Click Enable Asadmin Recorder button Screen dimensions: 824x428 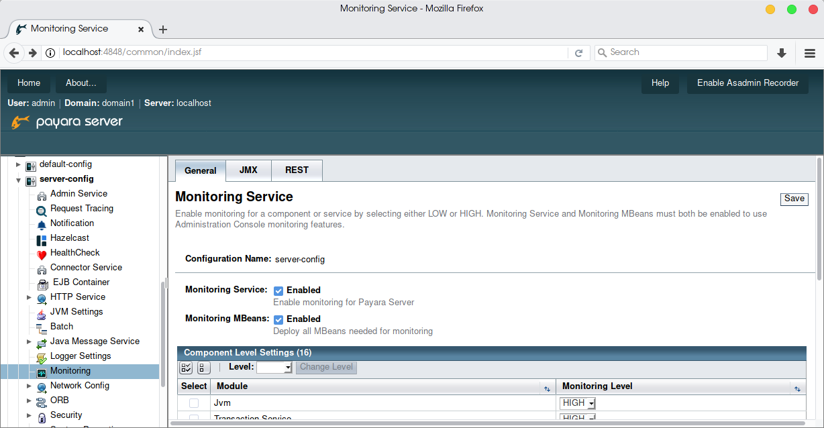(748, 83)
